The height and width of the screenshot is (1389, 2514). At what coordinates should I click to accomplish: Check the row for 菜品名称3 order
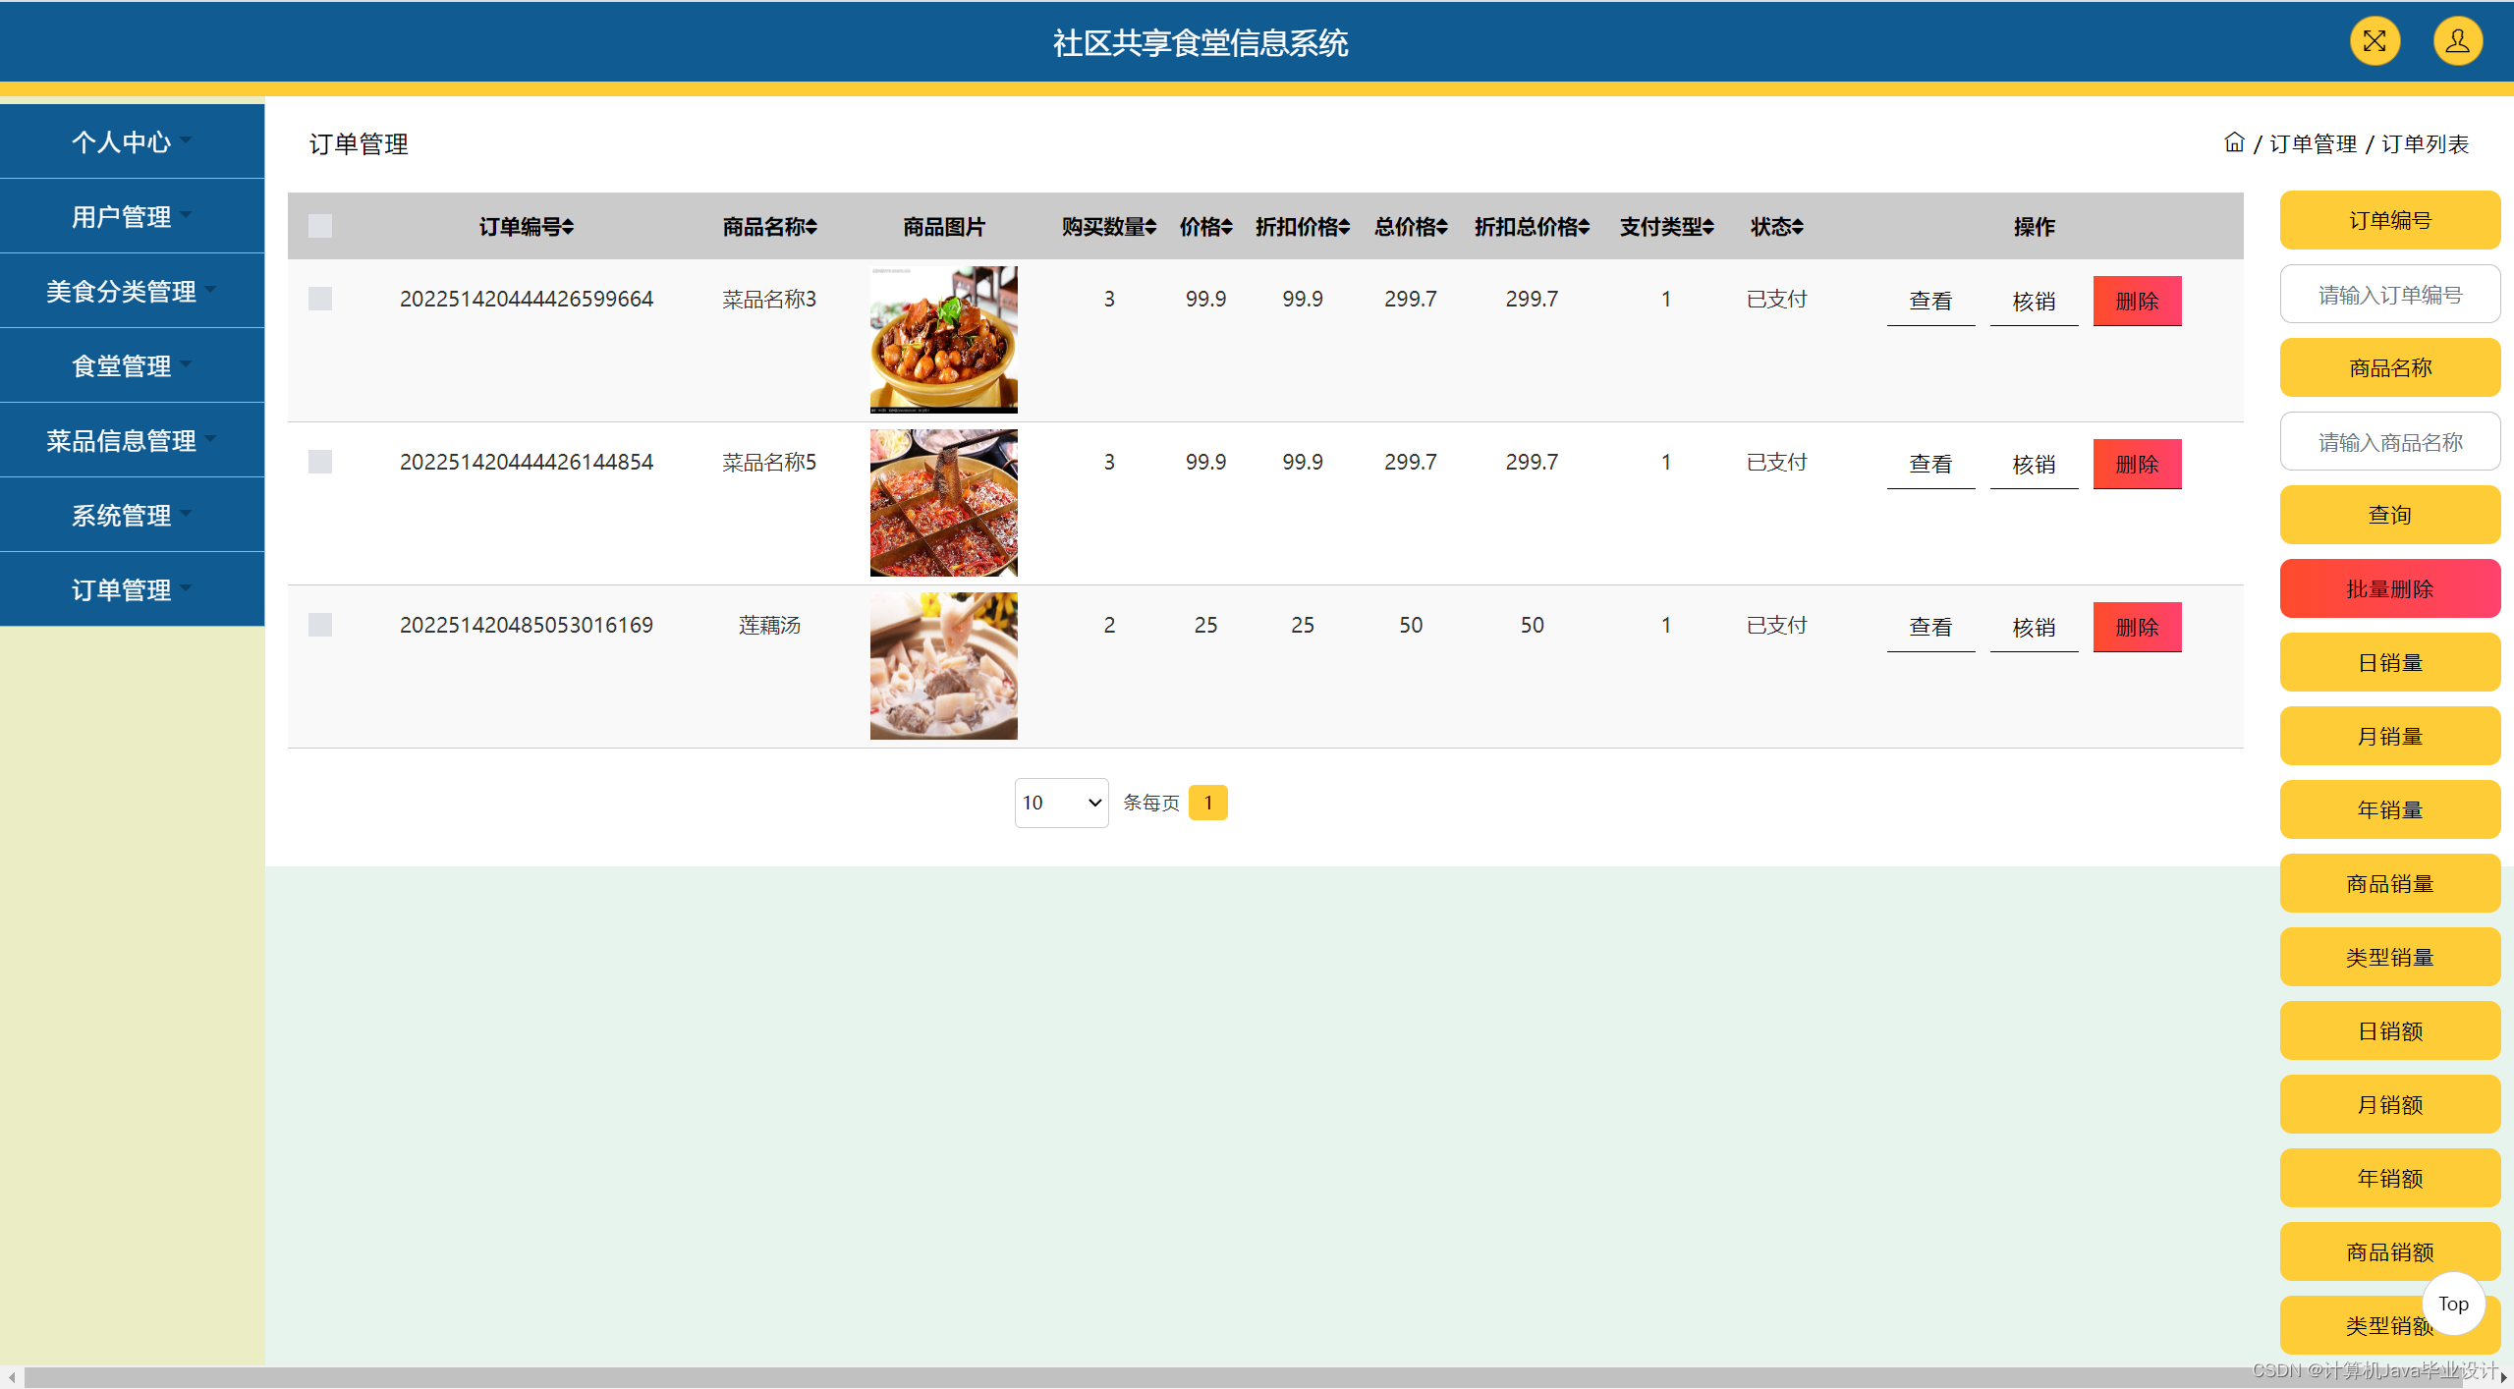[x=320, y=299]
